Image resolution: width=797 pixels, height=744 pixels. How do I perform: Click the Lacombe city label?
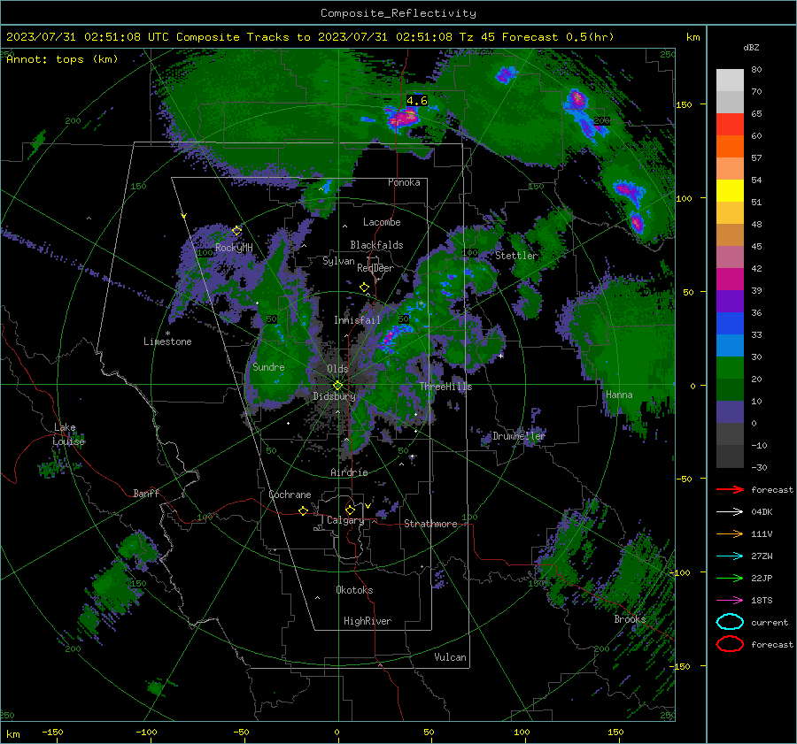click(382, 222)
